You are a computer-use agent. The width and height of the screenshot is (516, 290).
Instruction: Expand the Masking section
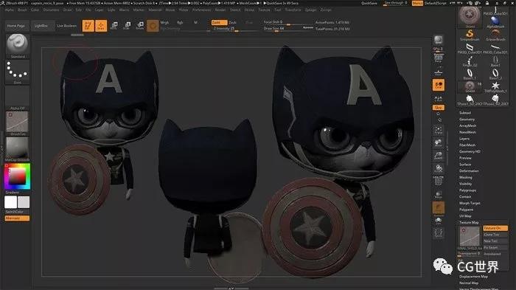[466, 177]
